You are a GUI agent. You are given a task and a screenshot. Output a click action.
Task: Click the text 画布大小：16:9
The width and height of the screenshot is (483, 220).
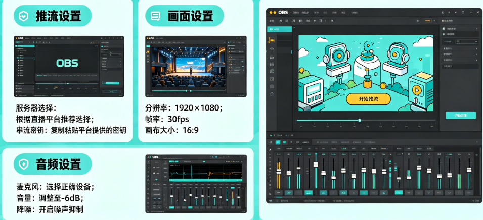point(172,130)
